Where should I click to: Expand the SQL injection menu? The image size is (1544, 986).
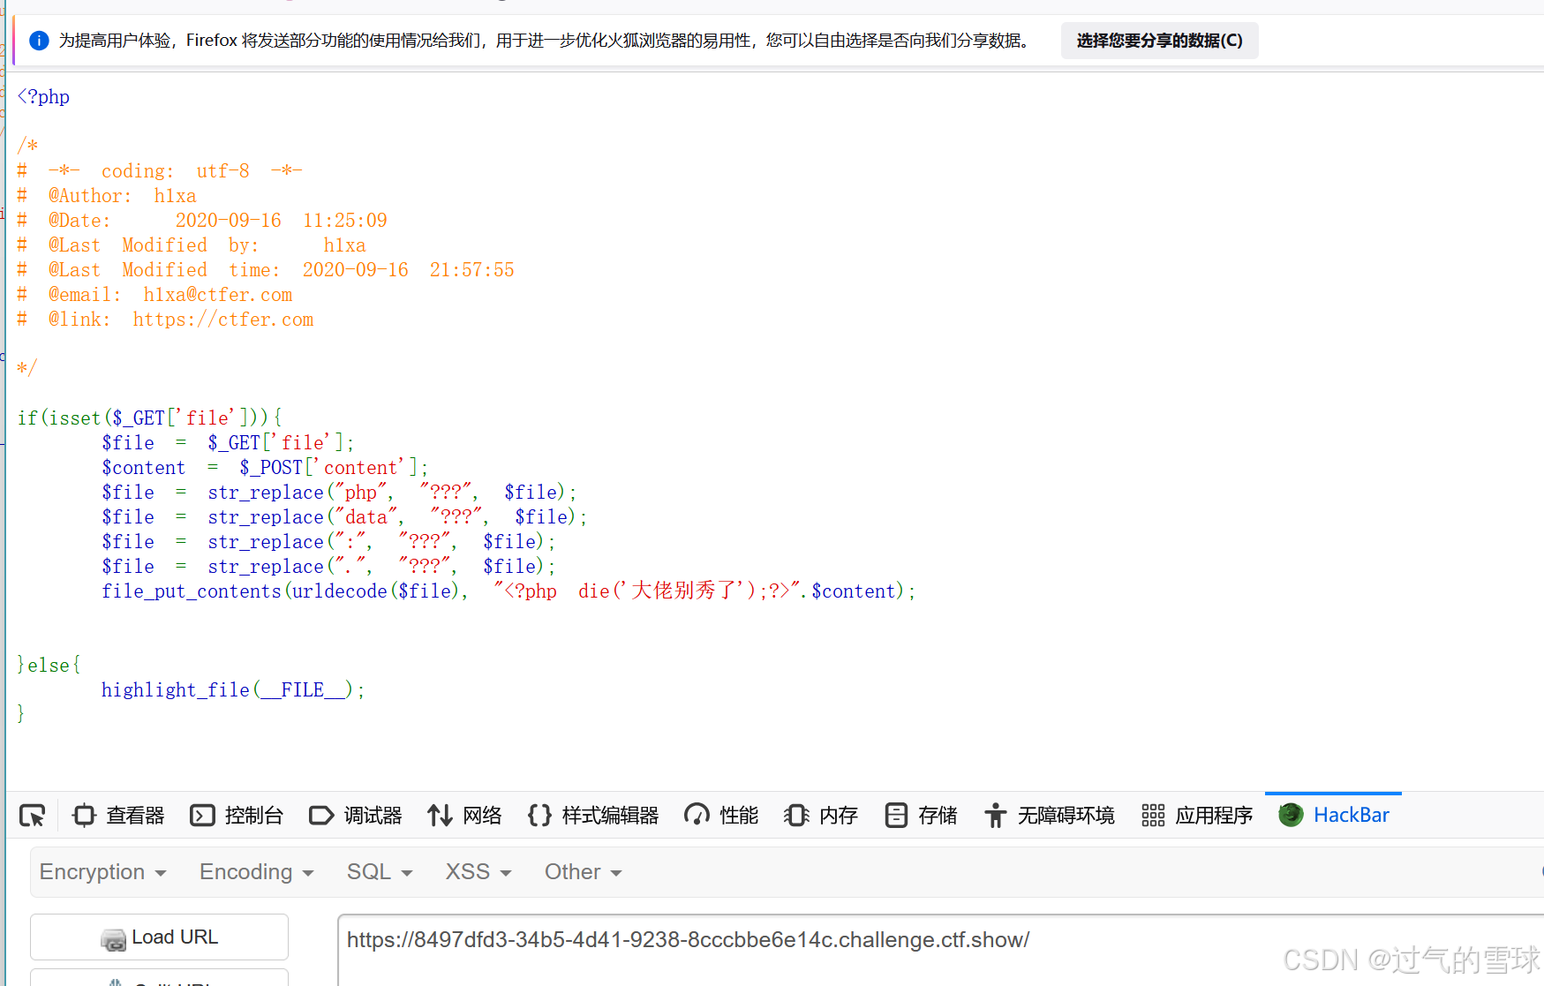tap(379, 871)
